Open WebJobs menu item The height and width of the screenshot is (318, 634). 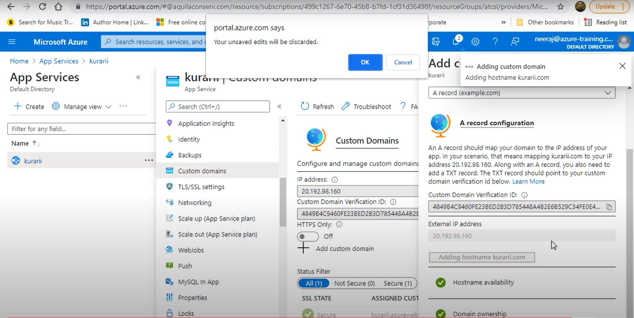point(191,250)
